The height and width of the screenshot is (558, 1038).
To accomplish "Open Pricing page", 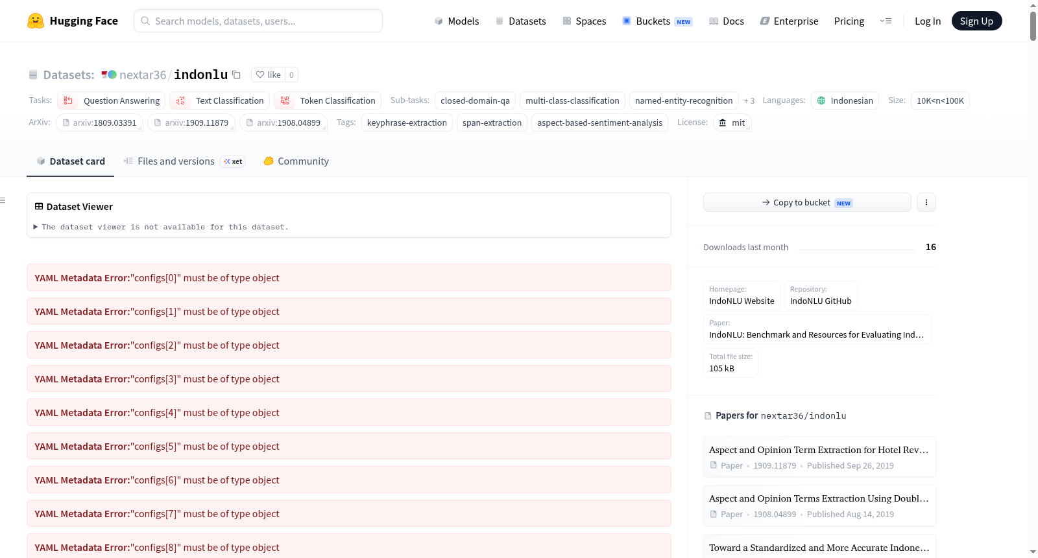I will (849, 21).
